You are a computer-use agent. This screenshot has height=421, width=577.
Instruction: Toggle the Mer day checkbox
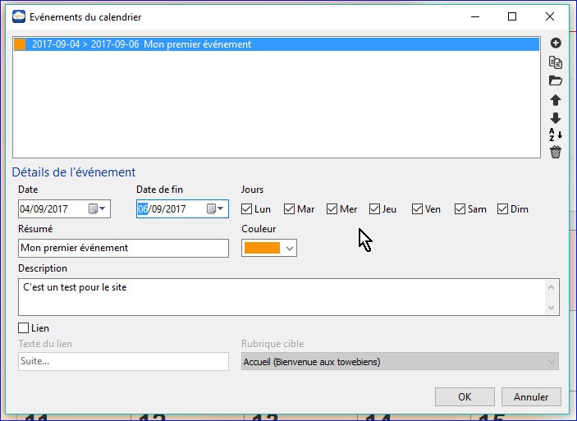[x=332, y=209]
